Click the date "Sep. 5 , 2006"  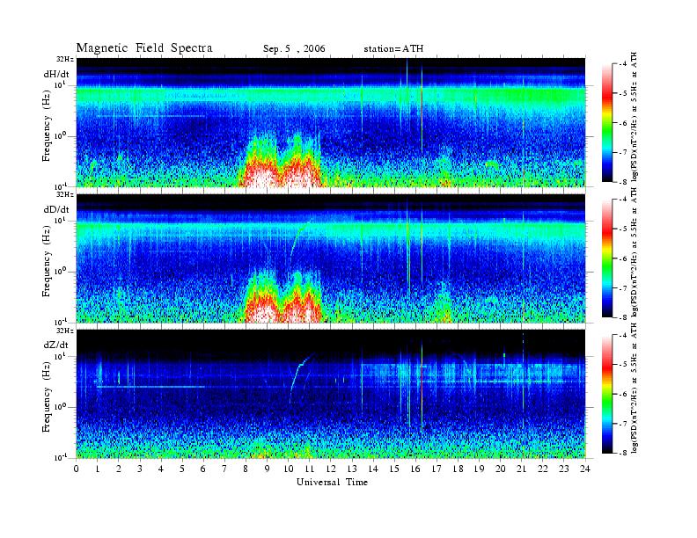click(294, 49)
